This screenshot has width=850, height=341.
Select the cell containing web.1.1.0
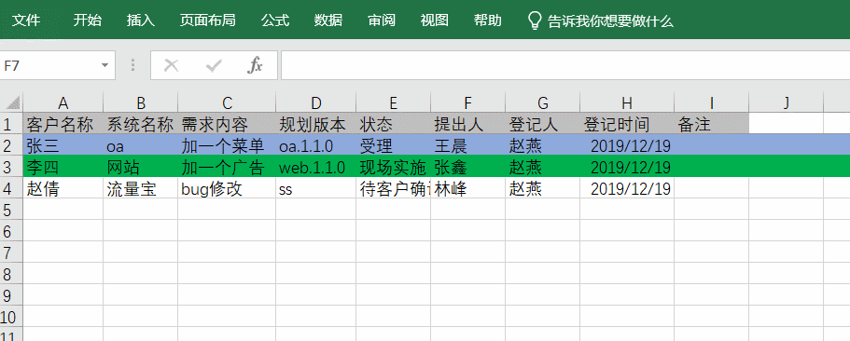tap(315, 167)
